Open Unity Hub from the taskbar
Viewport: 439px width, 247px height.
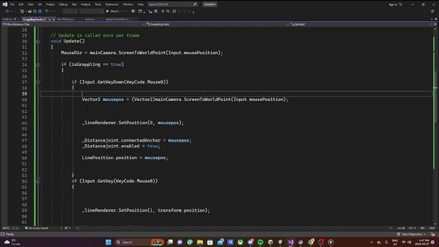270,242
